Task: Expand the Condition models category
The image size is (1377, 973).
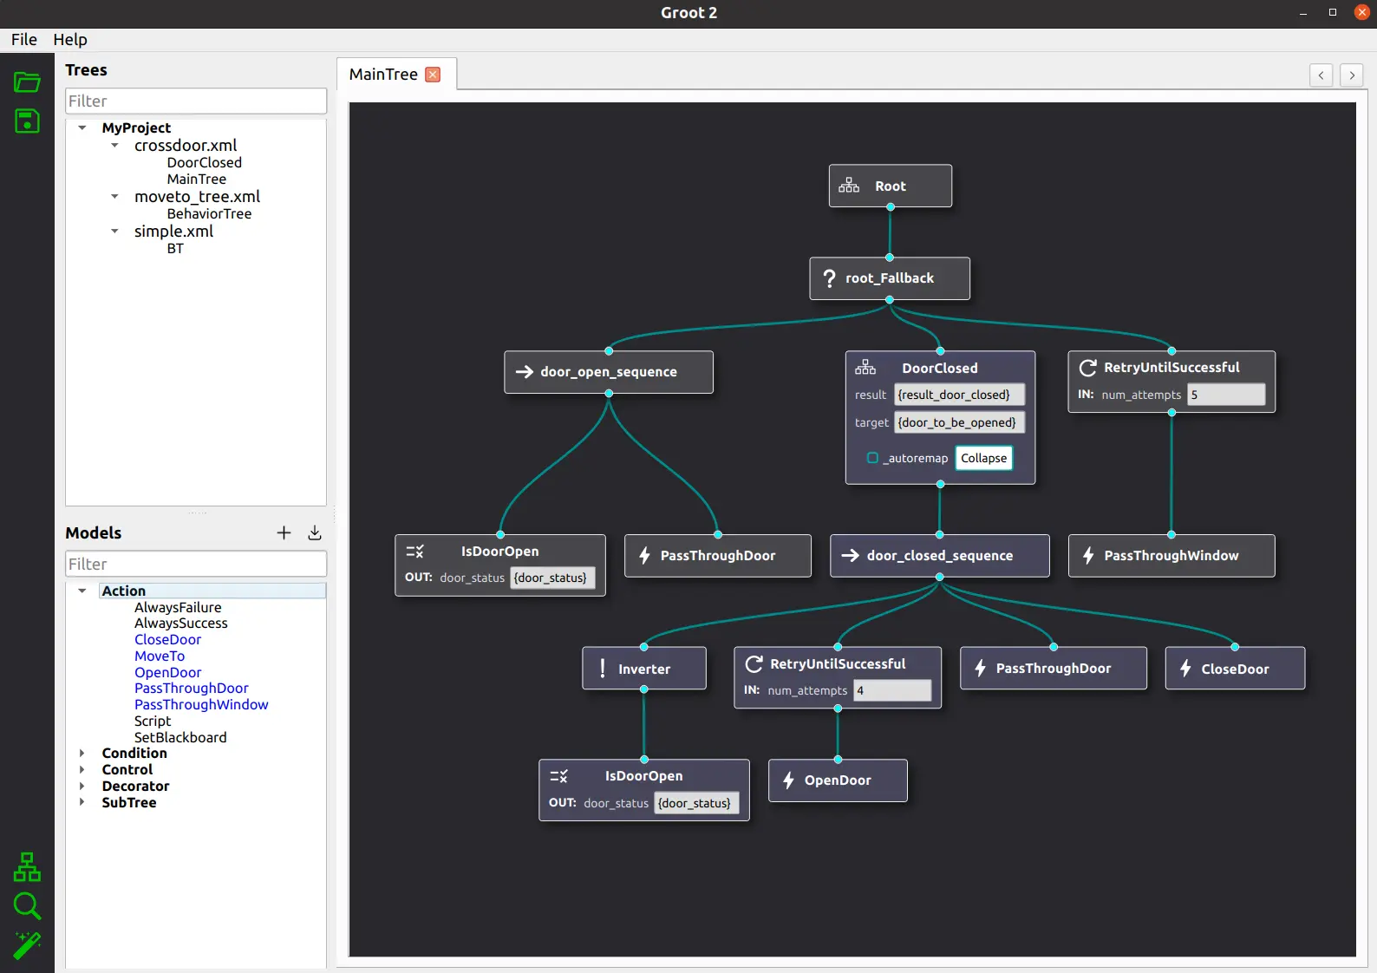Action: coord(82,753)
